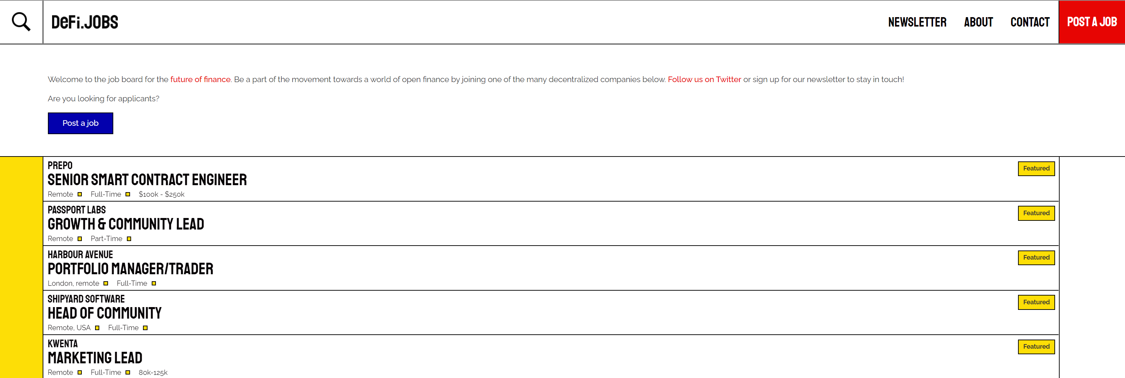Go to the About page
This screenshot has width=1125, height=378.
point(978,22)
